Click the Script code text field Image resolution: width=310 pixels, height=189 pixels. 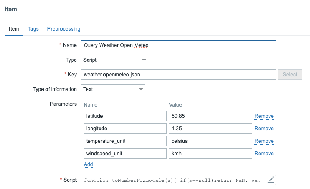173,180
